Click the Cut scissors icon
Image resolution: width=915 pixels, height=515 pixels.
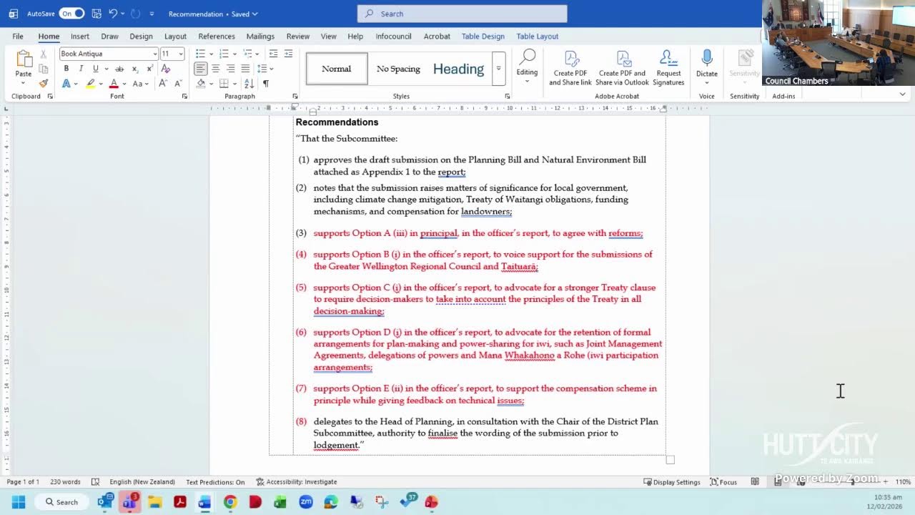coord(44,54)
